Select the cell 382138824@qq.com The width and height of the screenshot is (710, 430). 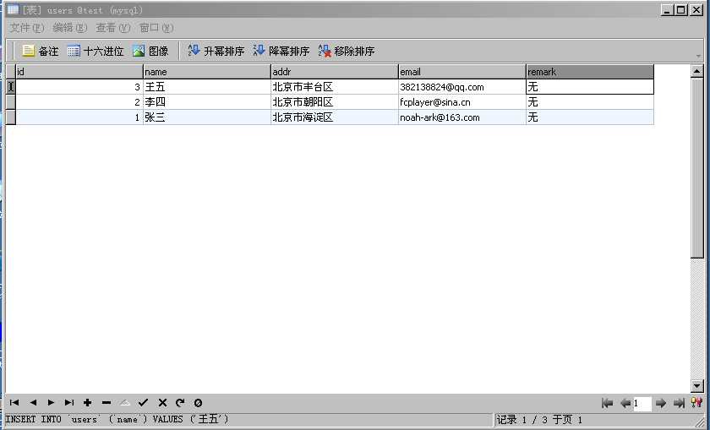pos(462,87)
